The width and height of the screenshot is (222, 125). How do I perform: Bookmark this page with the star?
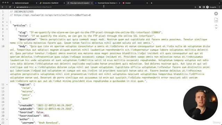point(195,7)
